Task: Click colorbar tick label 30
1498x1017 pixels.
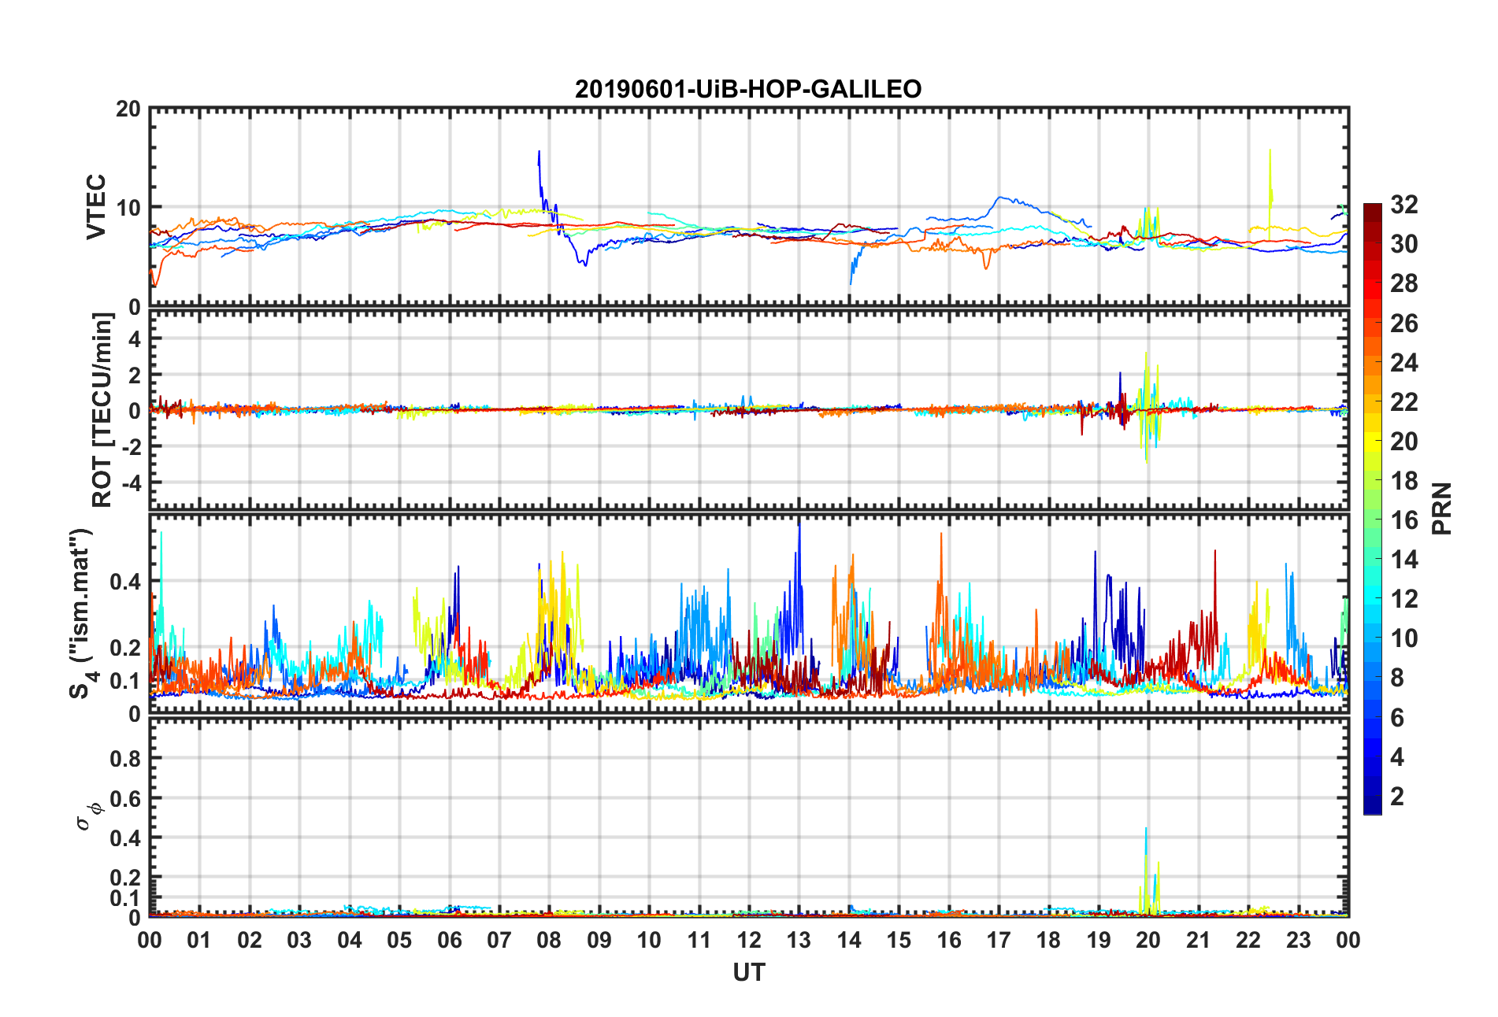Action: click(x=1404, y=244)
